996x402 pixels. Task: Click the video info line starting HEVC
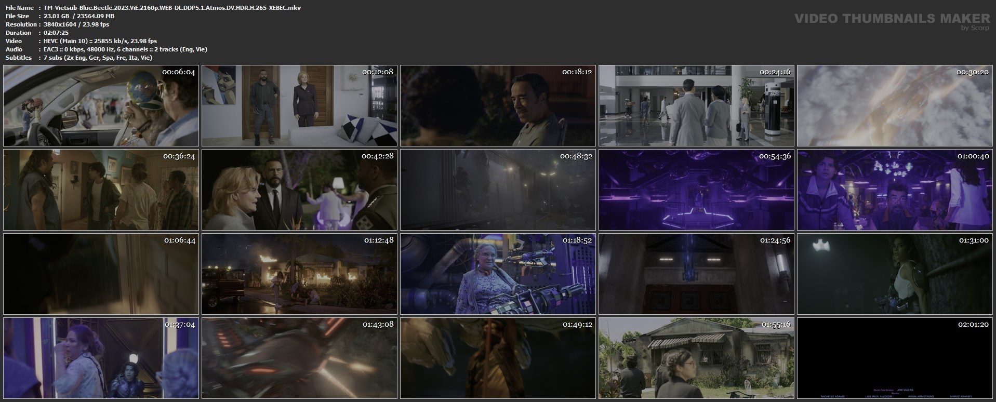pyautogui.click(x=100, y=41)
